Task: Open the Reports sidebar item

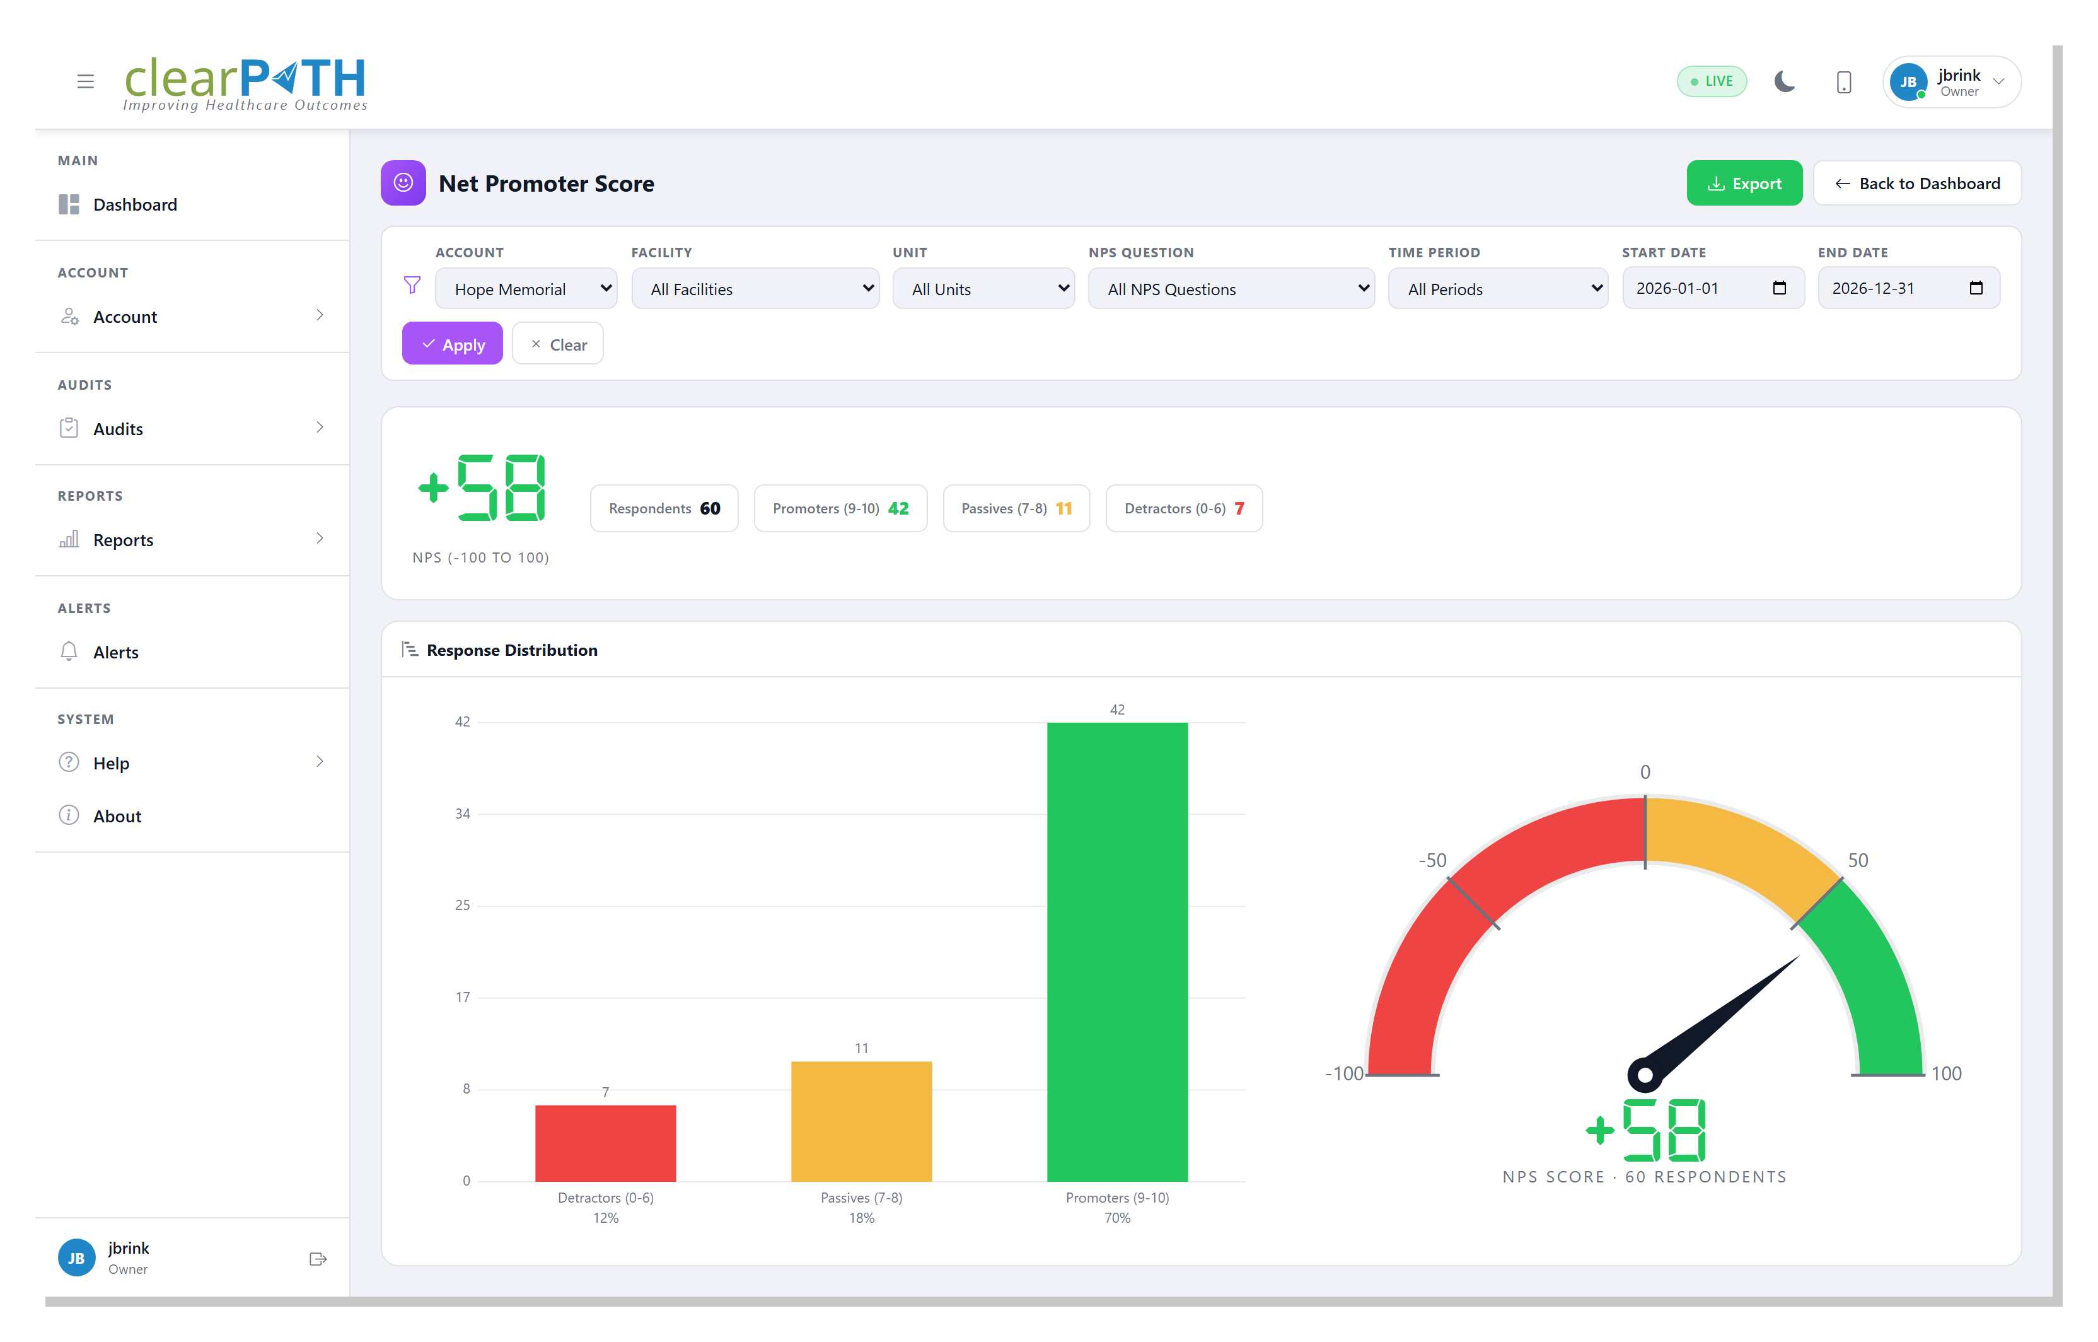Action: [192, 539]
